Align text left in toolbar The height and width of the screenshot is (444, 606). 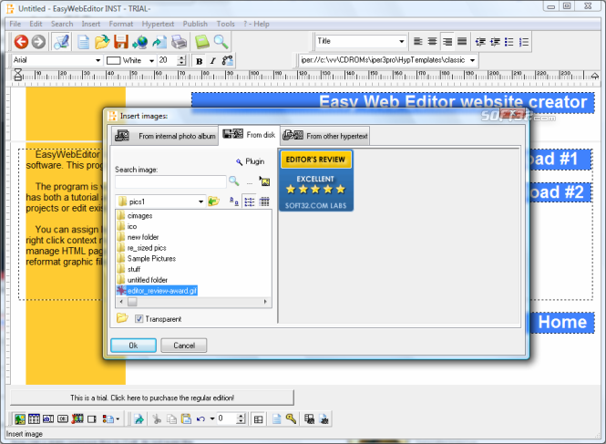coord(417,41)
